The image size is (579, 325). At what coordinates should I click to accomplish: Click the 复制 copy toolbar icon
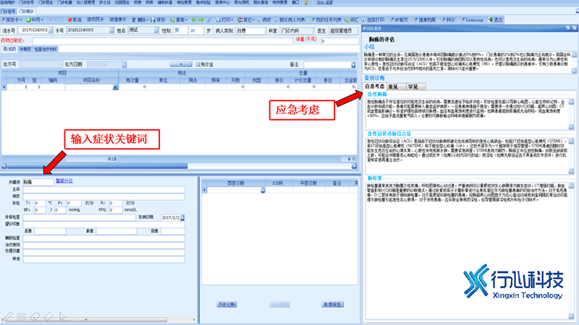click(179, 20)
